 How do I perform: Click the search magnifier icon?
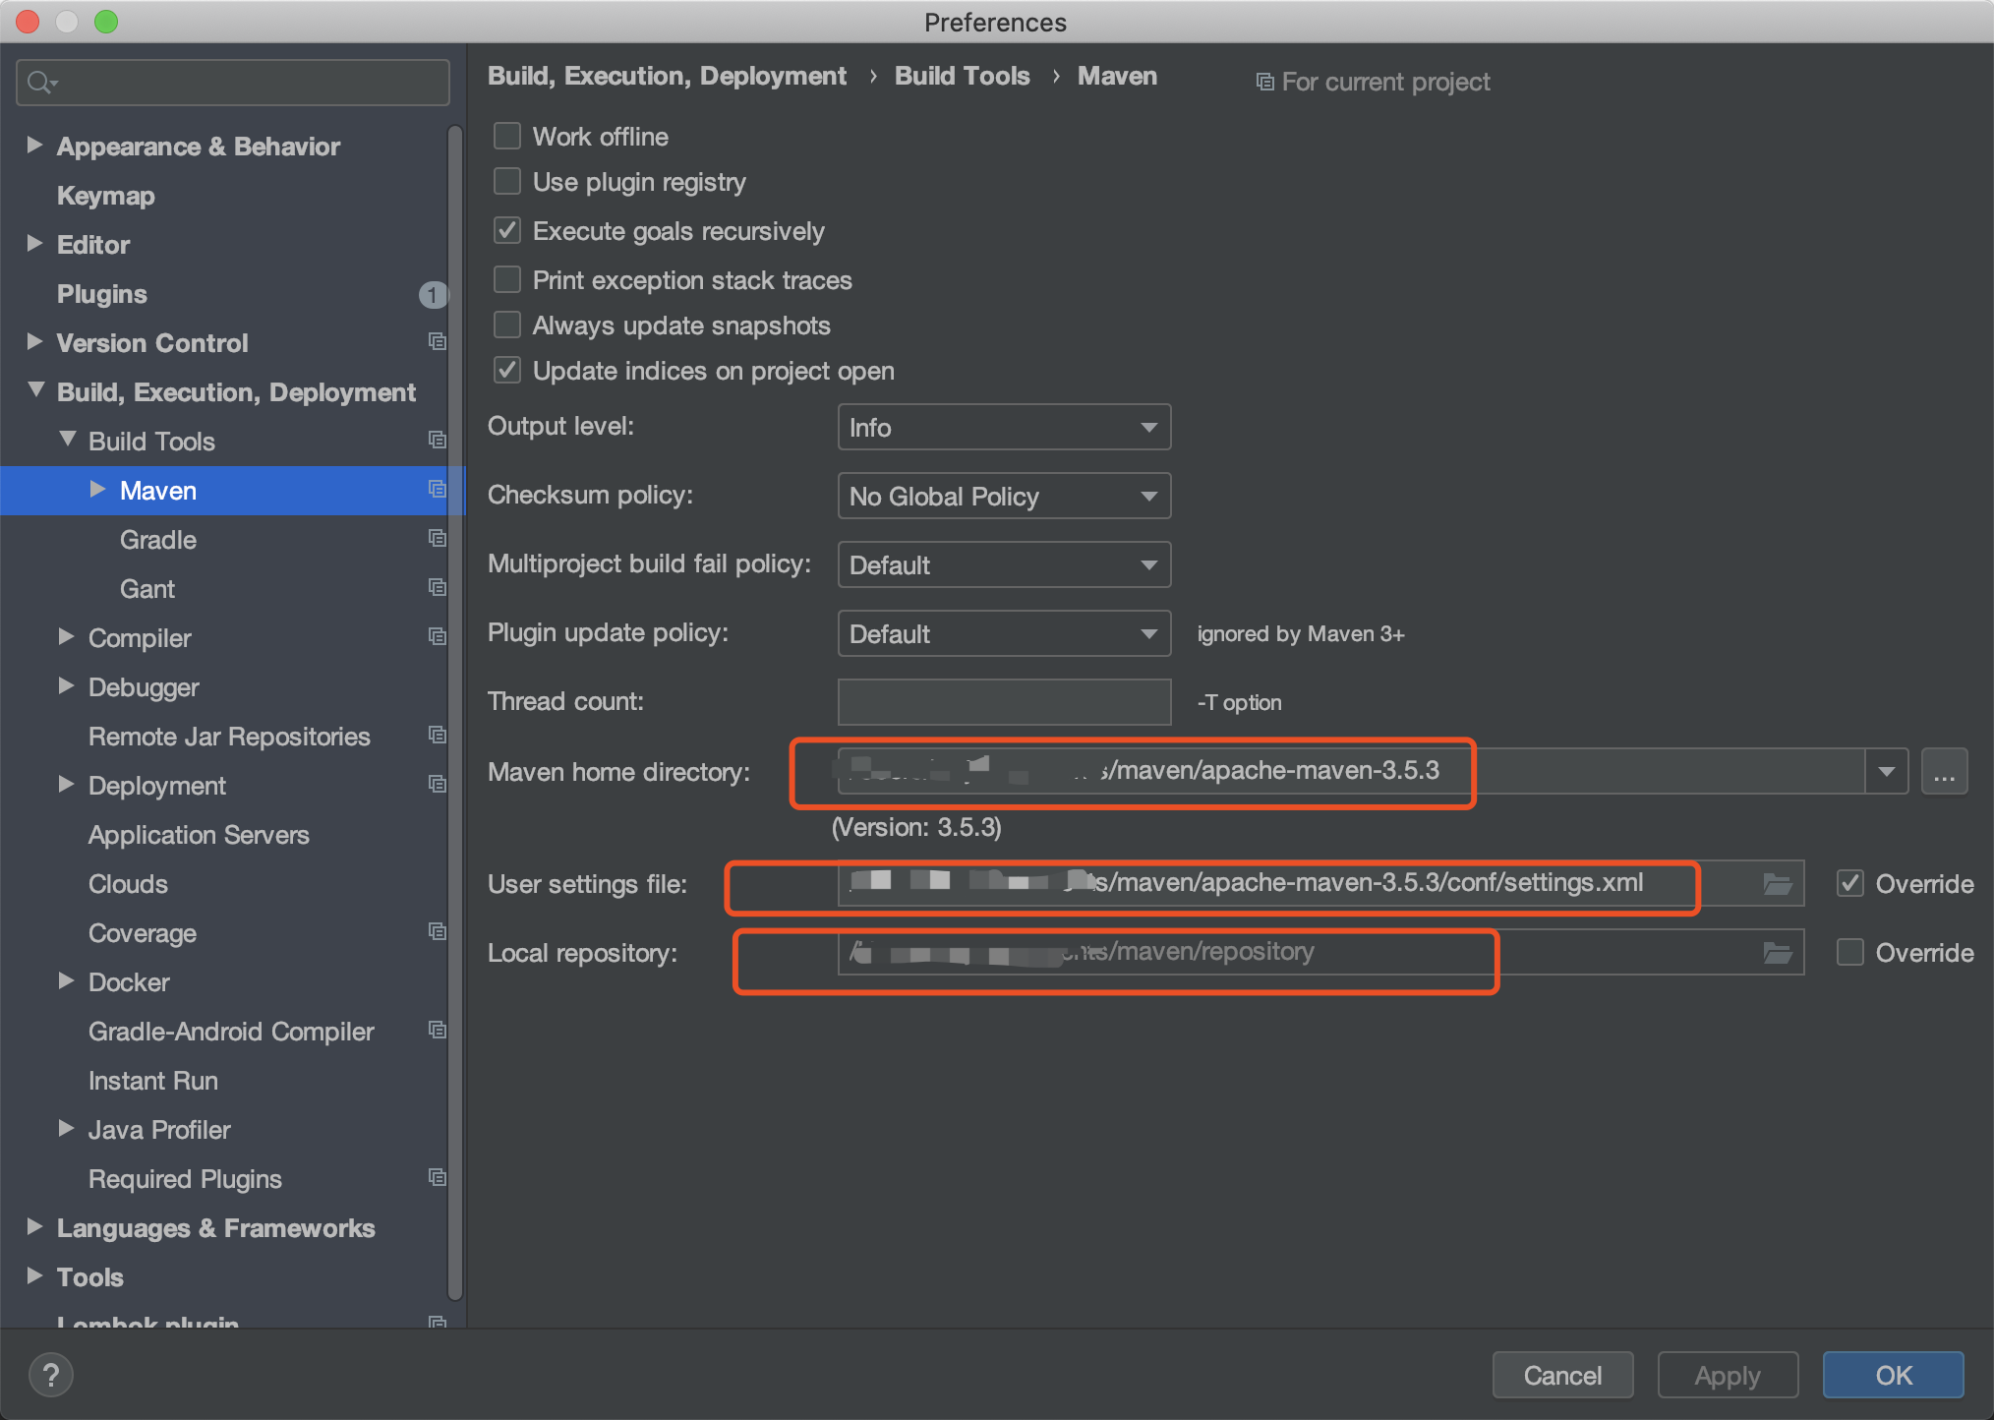tap(40, 83)
